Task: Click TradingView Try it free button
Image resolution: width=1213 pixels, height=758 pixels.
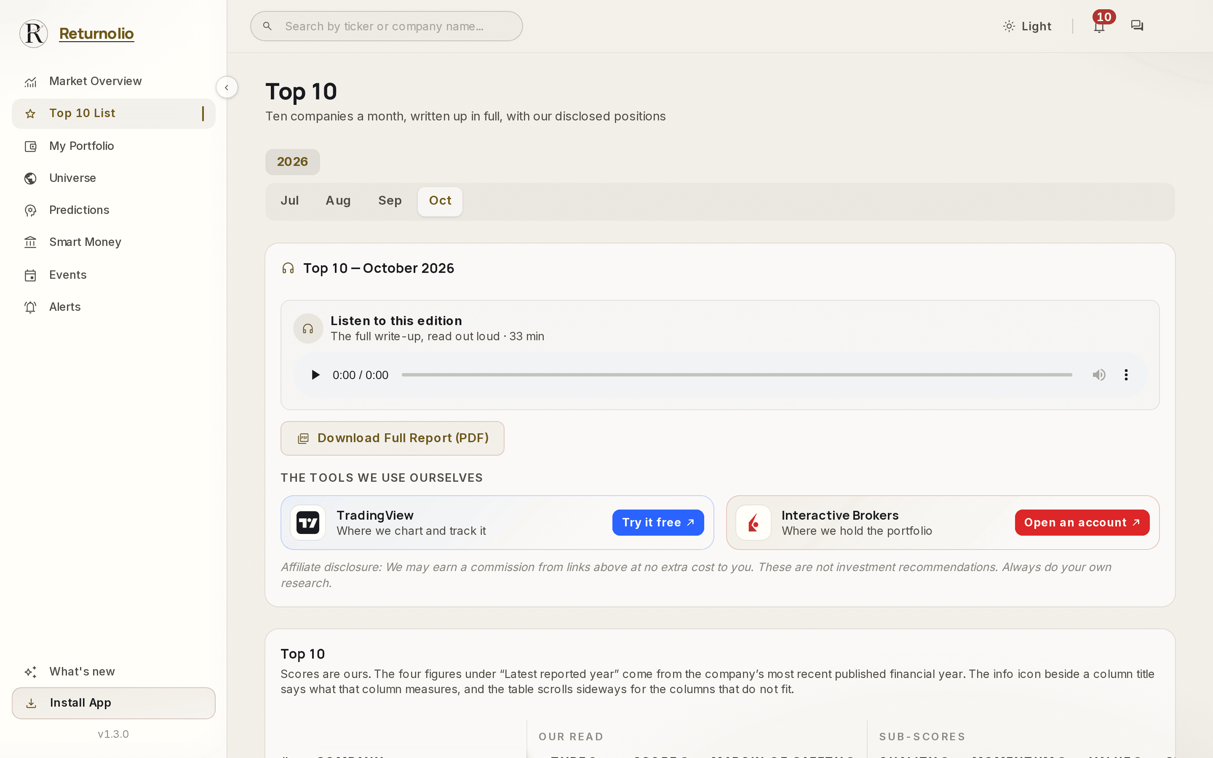Action: (658, 522)
